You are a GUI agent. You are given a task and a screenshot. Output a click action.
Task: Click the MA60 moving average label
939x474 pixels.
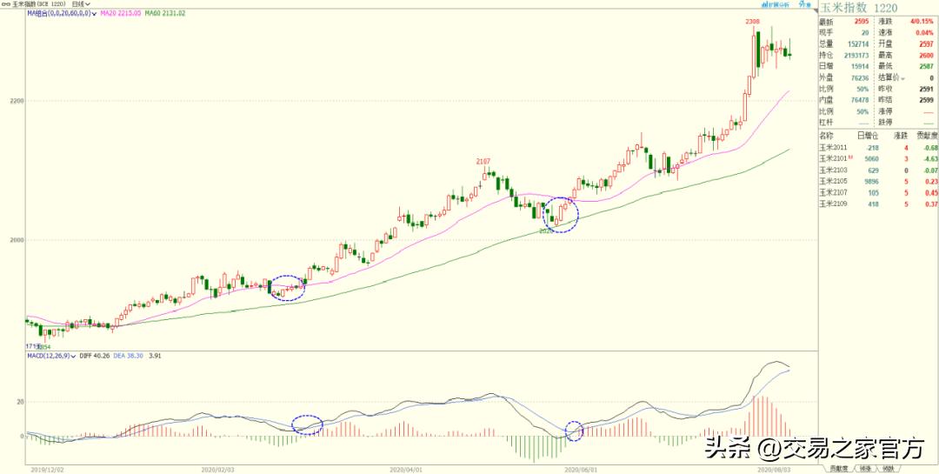click(165, 15)
